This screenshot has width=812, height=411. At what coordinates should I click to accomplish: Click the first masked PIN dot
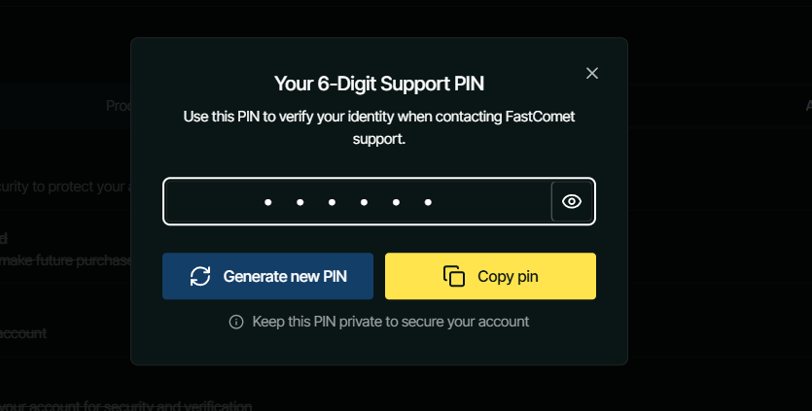click(x=268, y=203)
